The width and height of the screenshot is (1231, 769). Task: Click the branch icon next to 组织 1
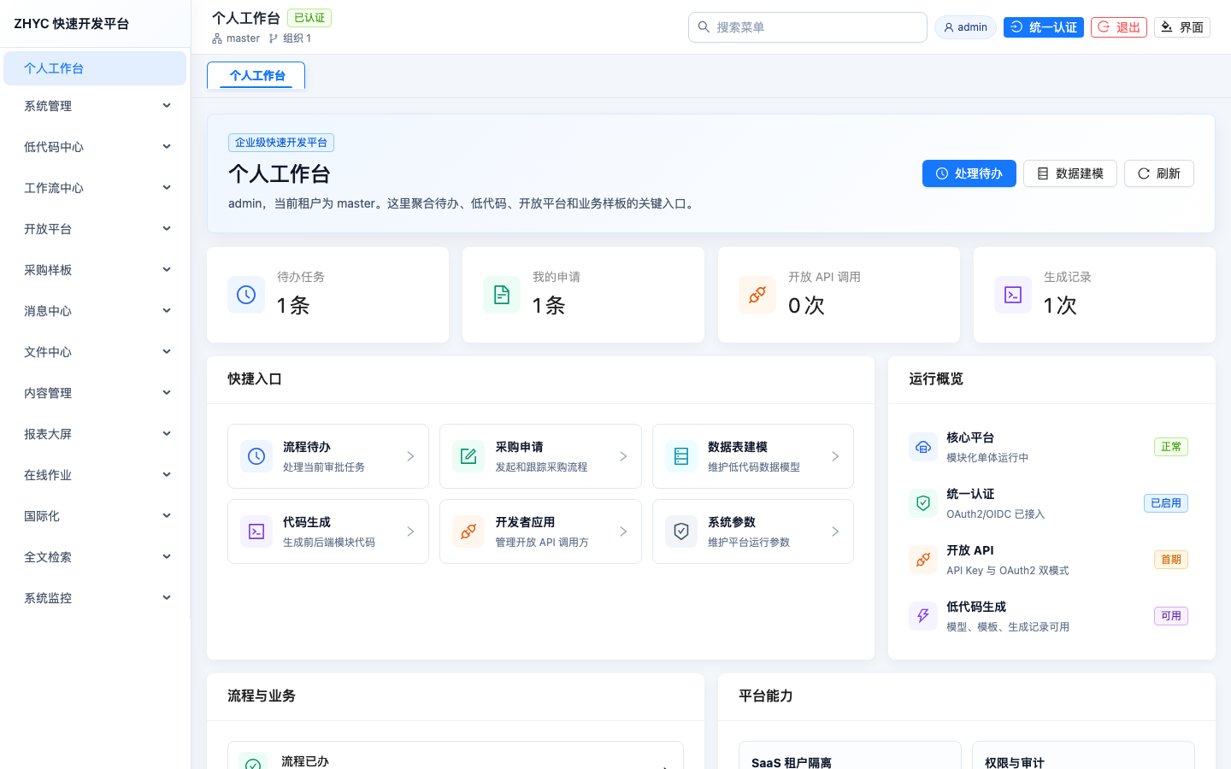tap(274, 38)
